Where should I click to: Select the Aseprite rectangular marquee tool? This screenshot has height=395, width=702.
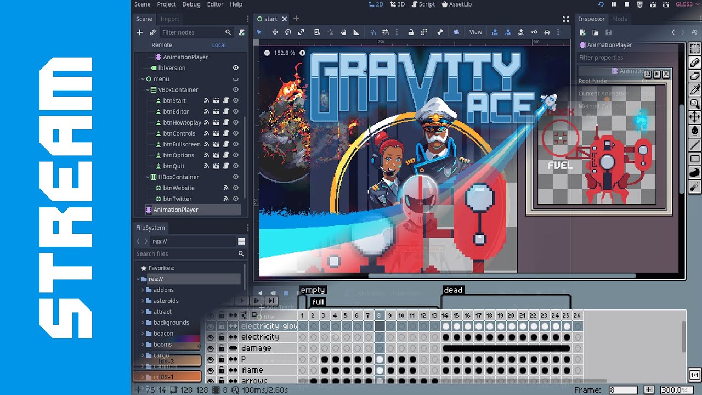tap(694, 48)
